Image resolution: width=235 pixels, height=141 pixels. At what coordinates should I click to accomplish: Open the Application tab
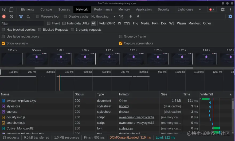(x=144, y=9)
